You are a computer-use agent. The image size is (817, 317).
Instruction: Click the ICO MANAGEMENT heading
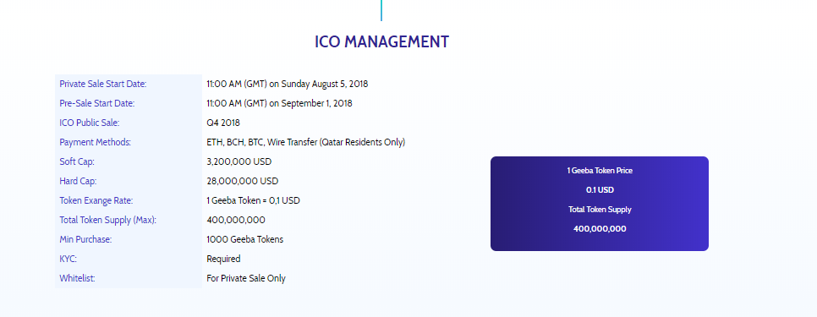[381, 41]
